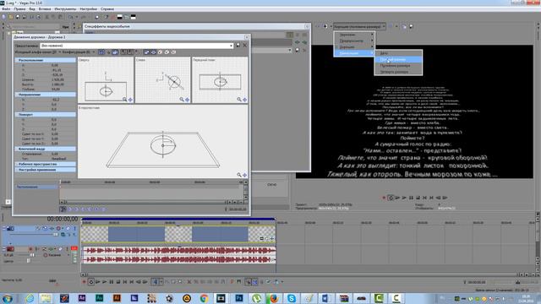The width and height of the screenshot is (541, 304).
Task: Click move icon in the Передний план view
Action: (x=244, y=100)
